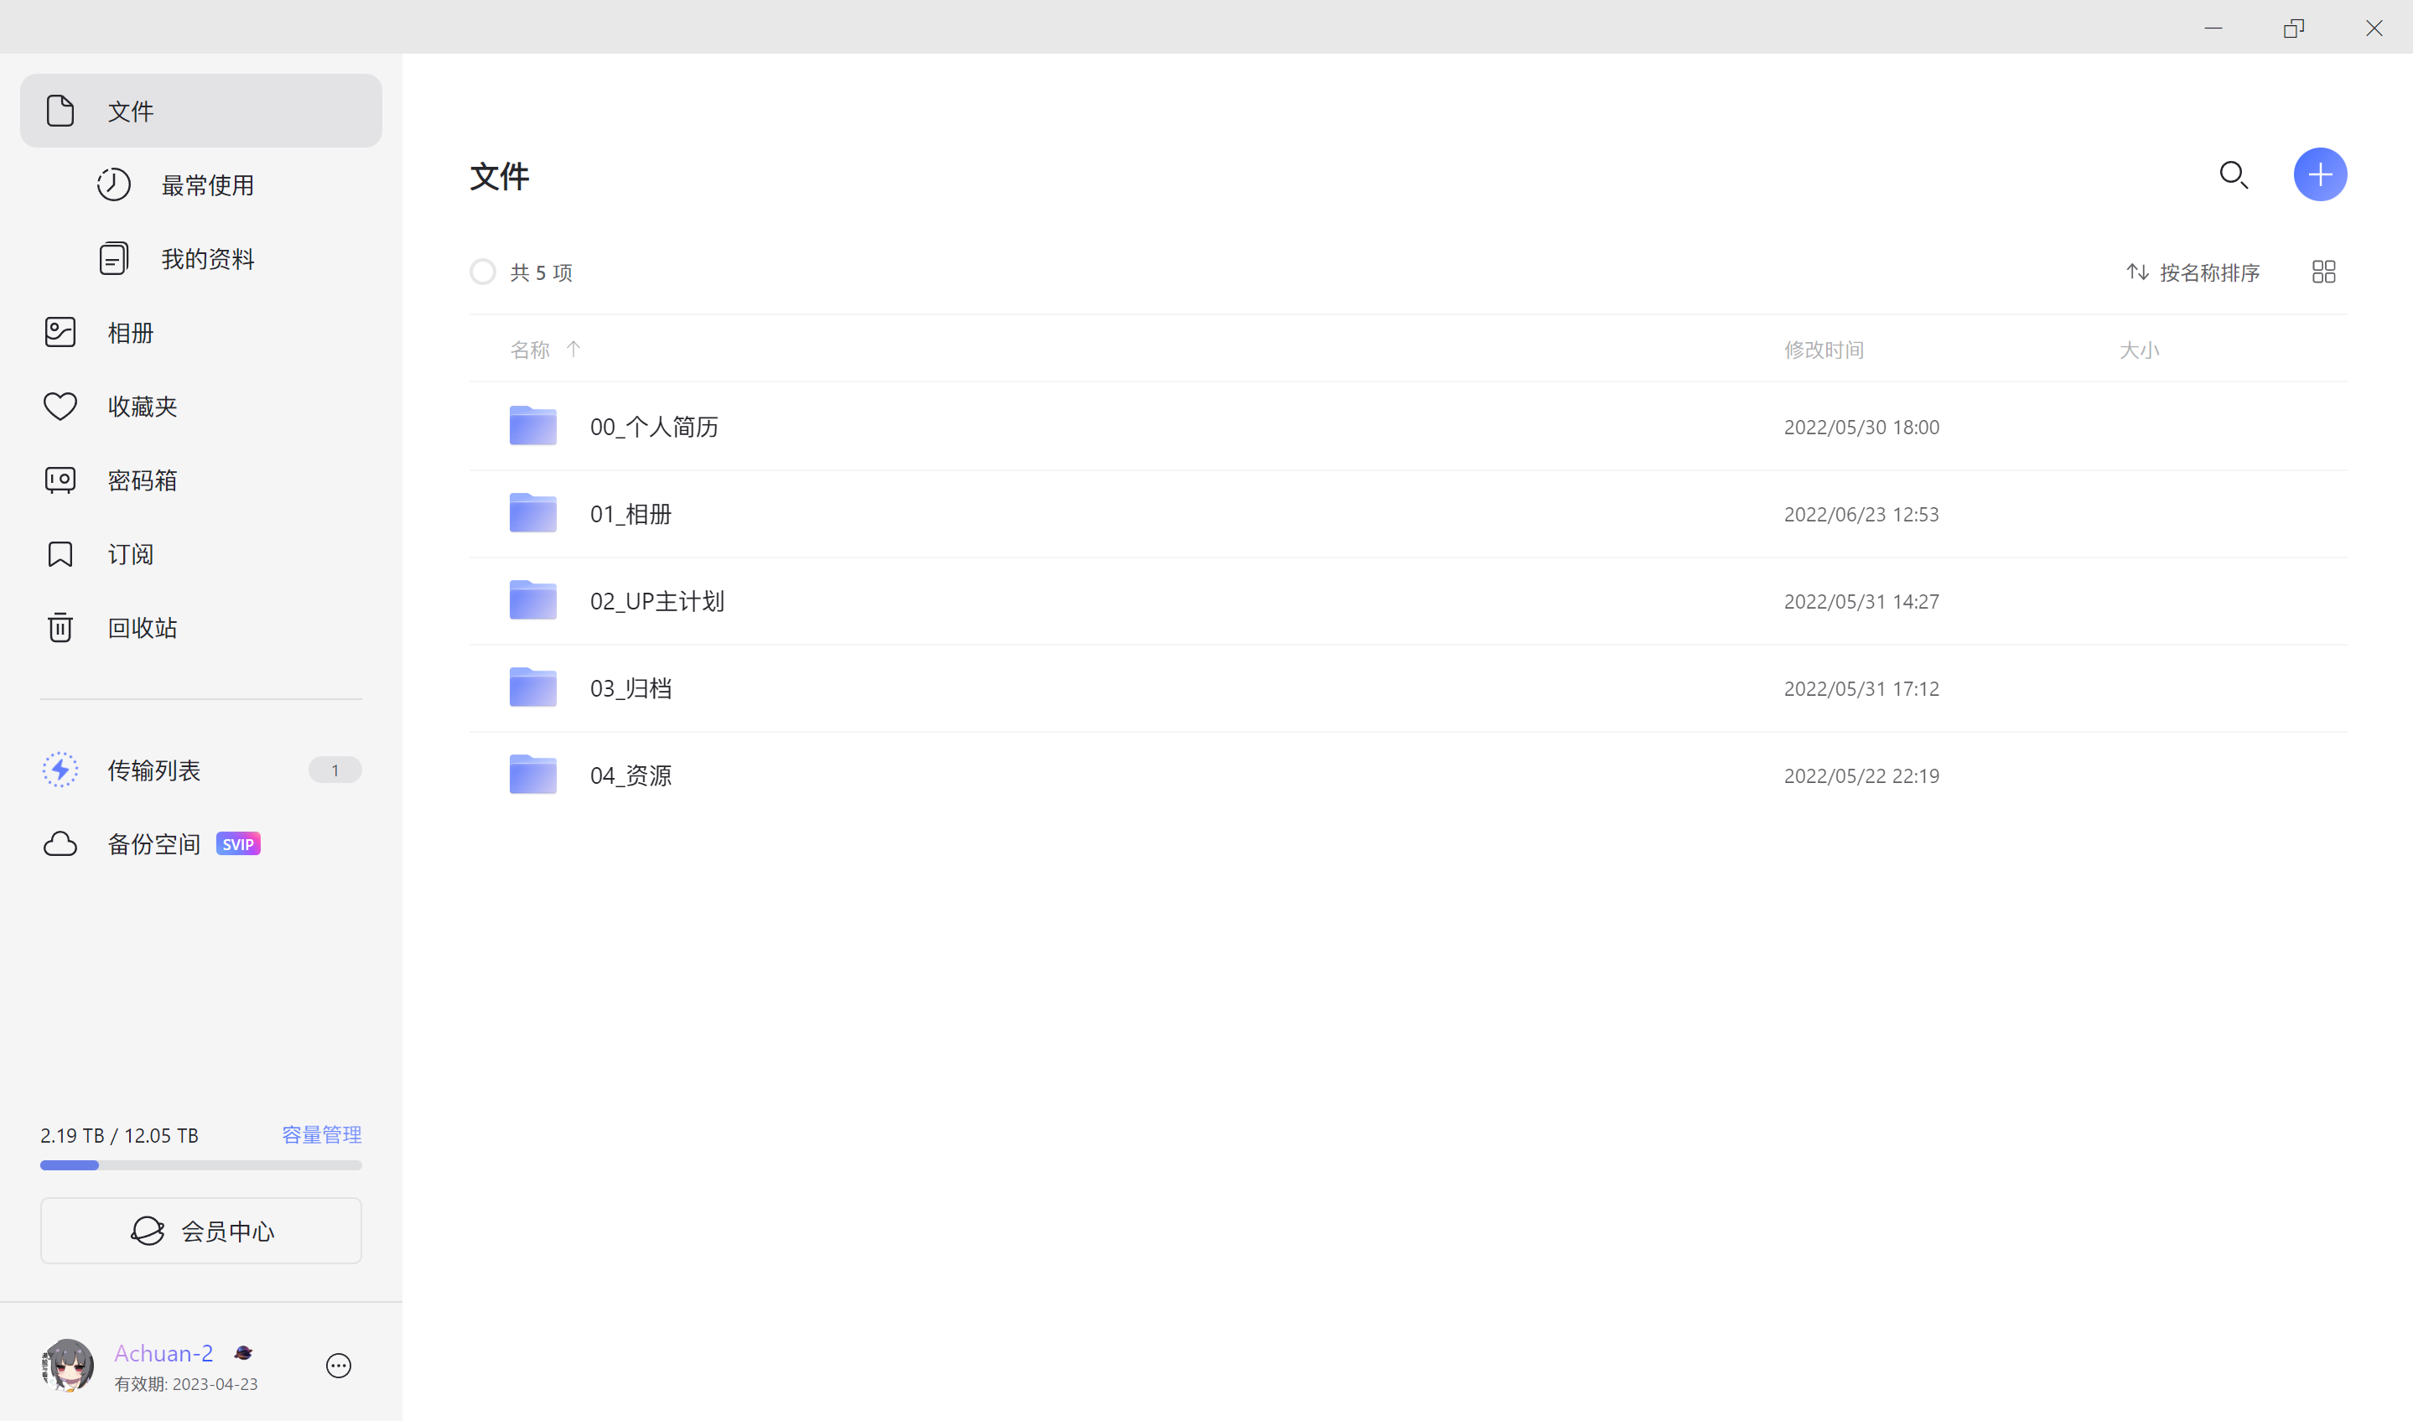Click the 会员中心 button
Viewport: 2413px width, 1421px height.
coord(201,1231)
